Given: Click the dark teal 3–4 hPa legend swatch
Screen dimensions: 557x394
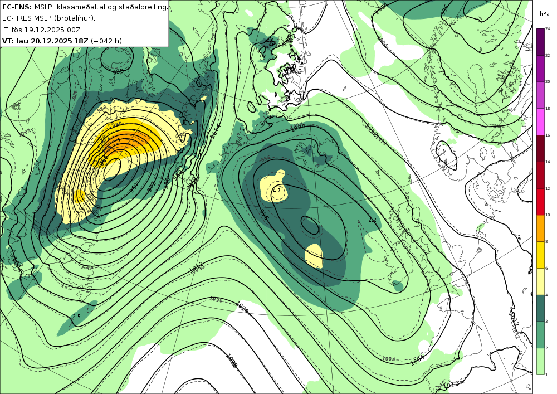Looking at the screenshot, I should coord(541,308).
